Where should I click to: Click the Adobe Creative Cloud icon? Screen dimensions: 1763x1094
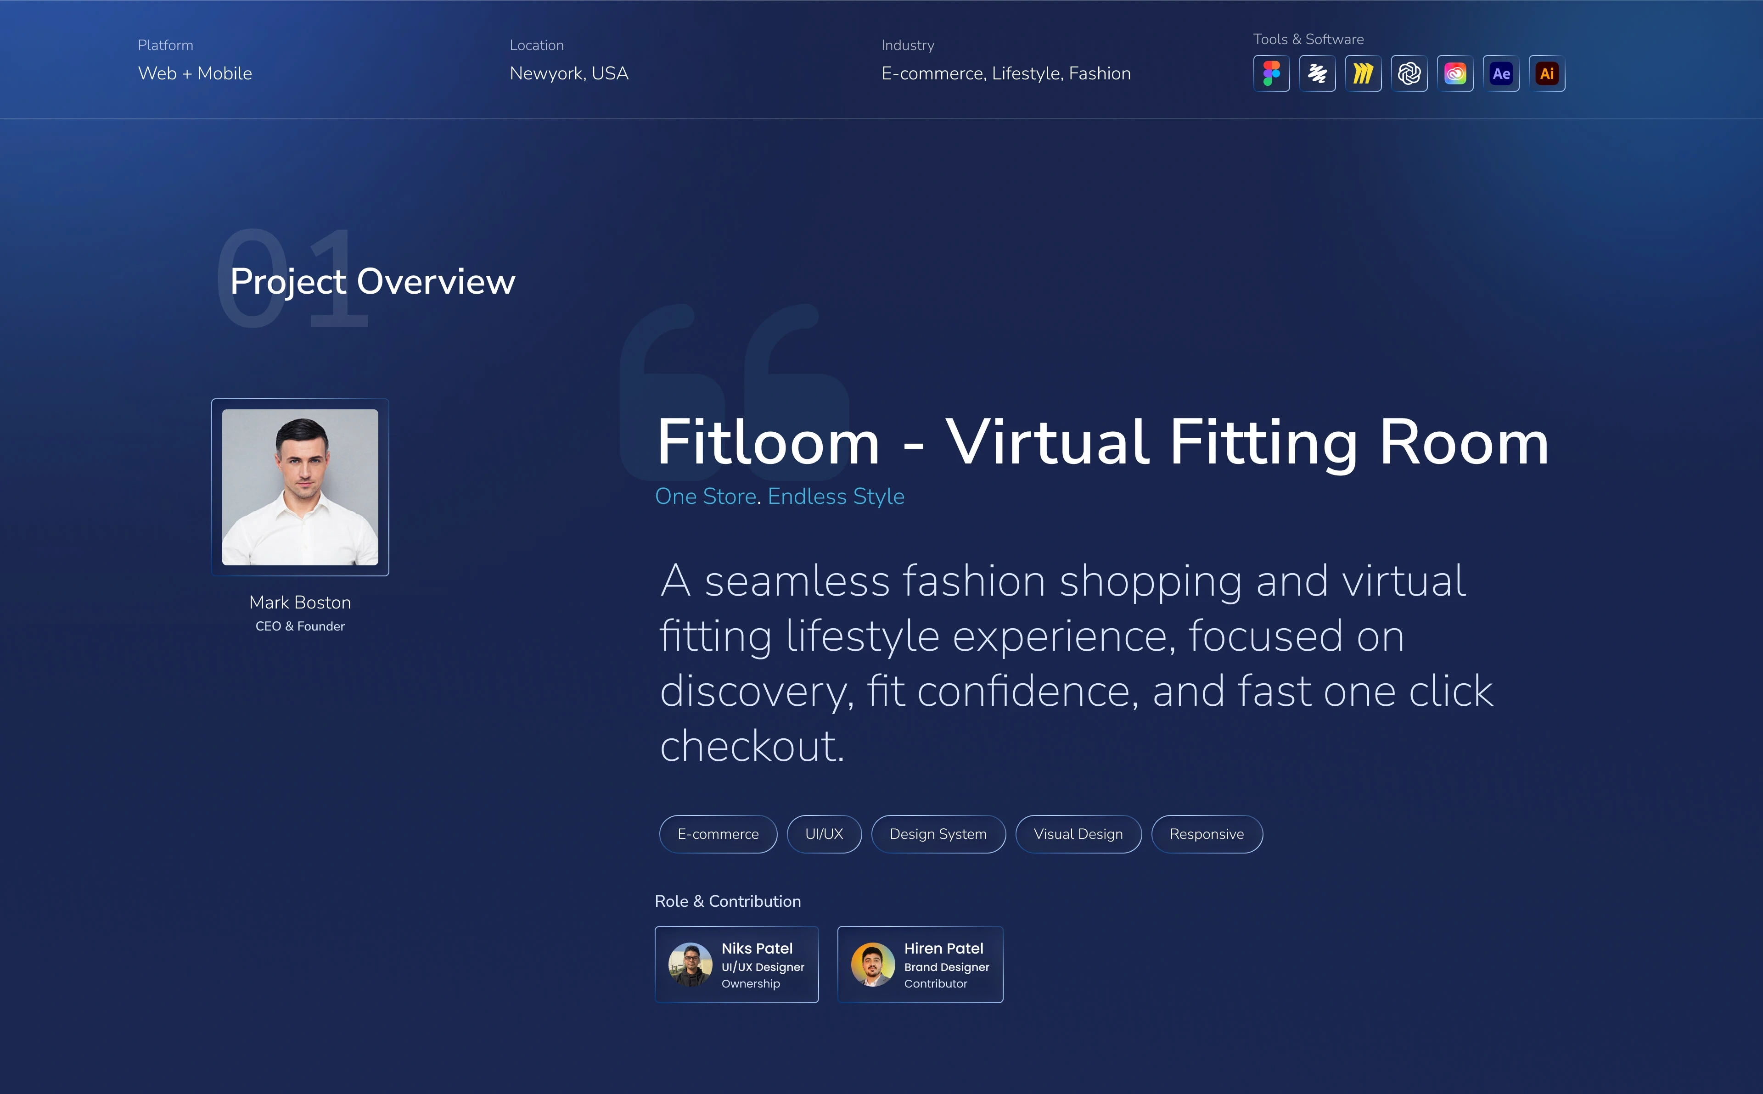tap(1454, 73)
